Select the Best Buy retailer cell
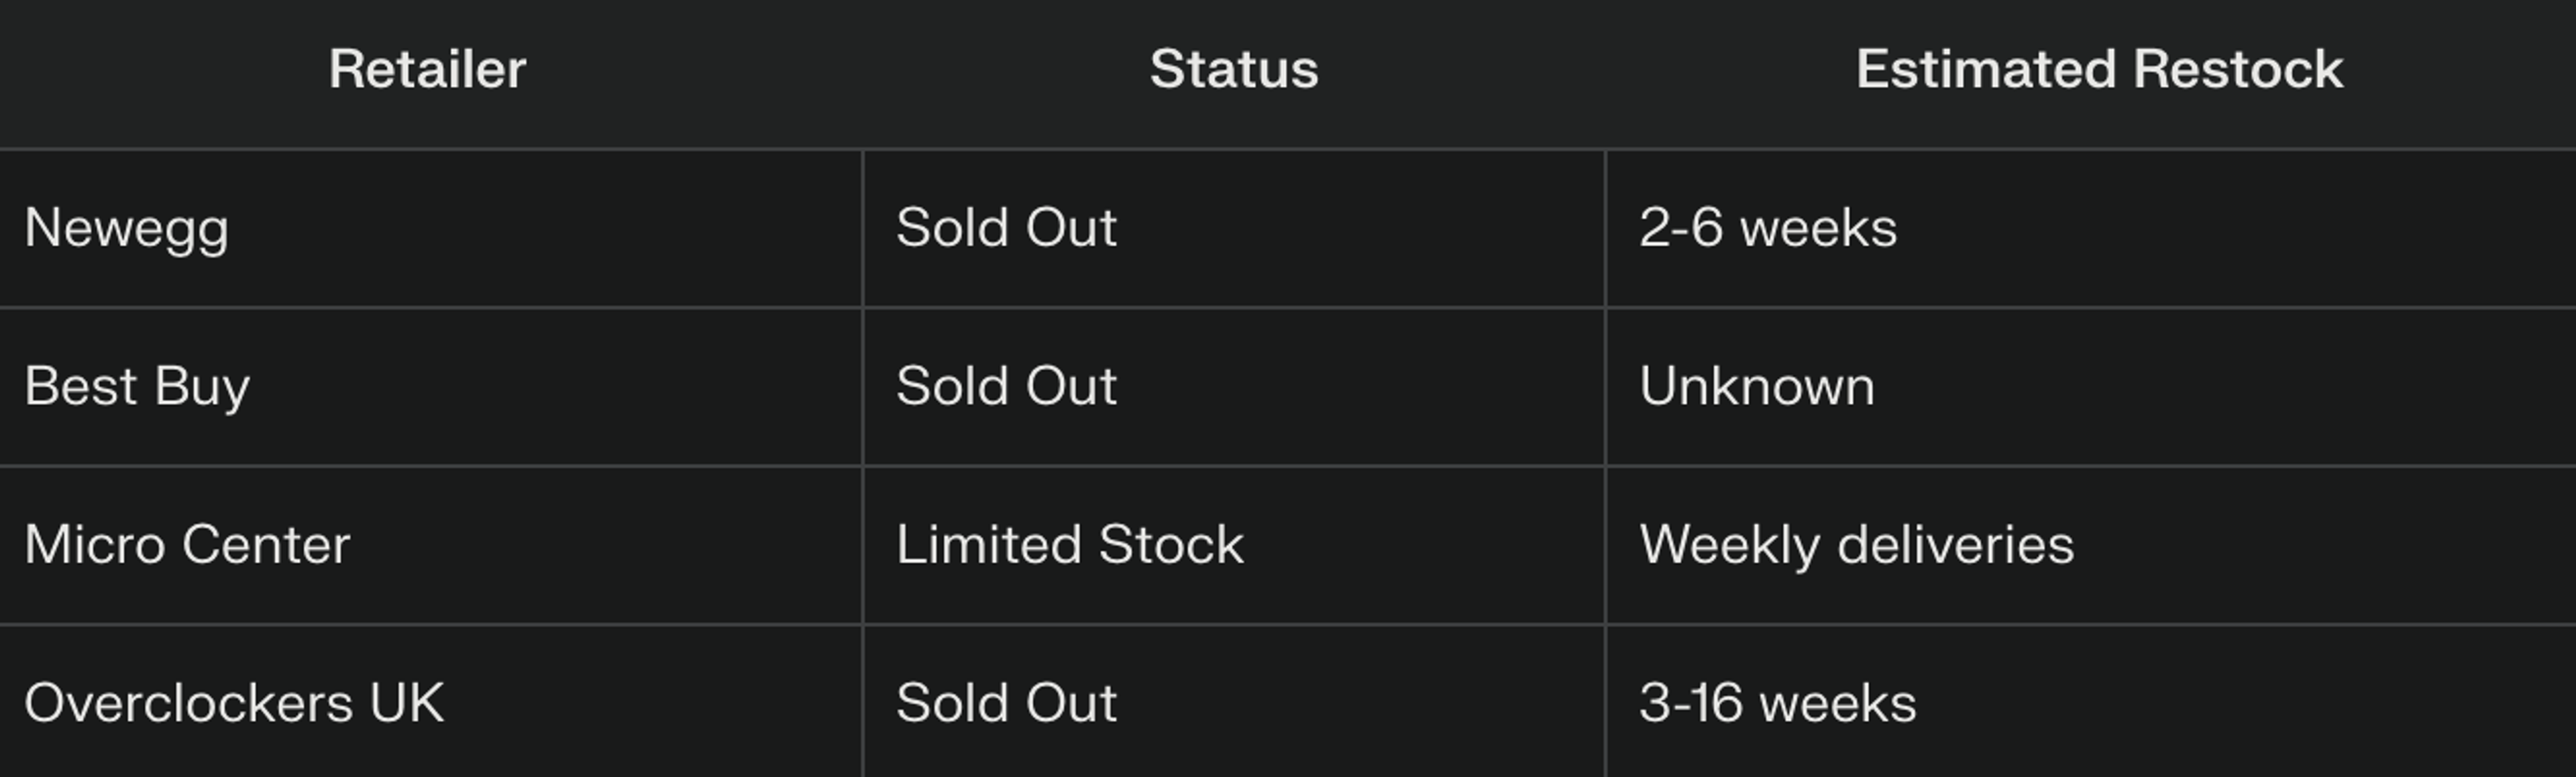 (x=430, y=386)
